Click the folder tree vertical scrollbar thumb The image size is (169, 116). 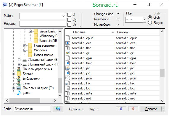tap(60, 85)
